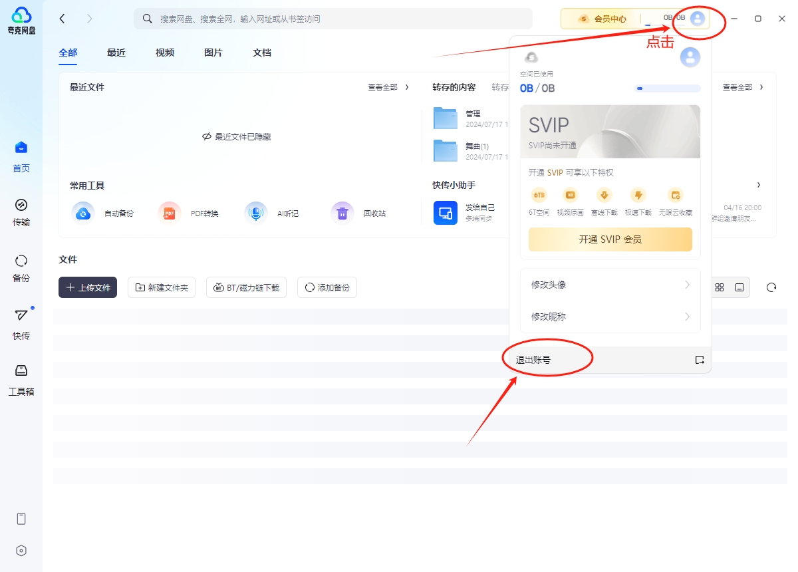Select the 转存的内容 tab

click(454, 87)
